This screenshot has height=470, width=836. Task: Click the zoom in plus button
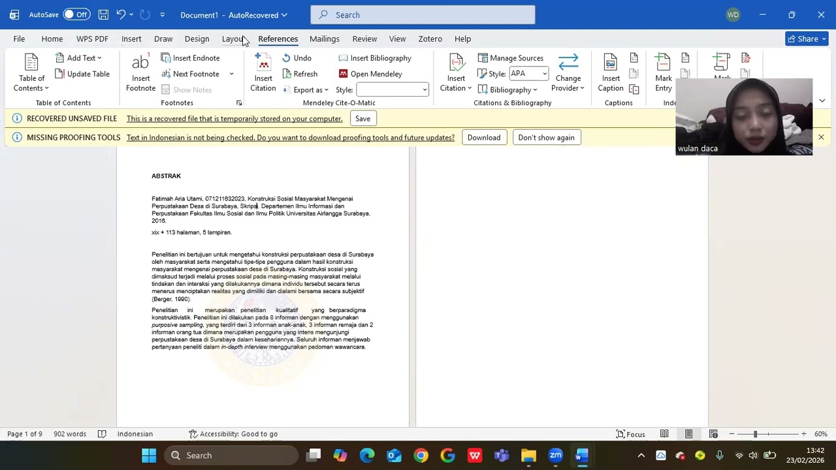coord(803,434)
